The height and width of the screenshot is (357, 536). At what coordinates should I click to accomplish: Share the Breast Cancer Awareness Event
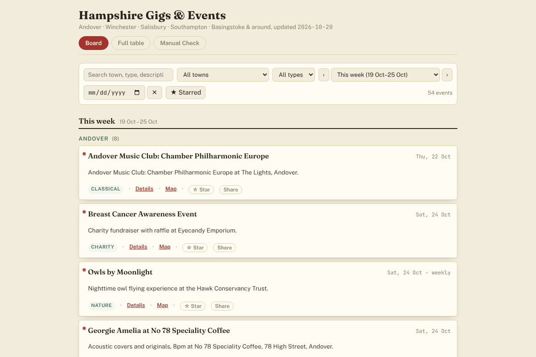(x=224, y=248)
